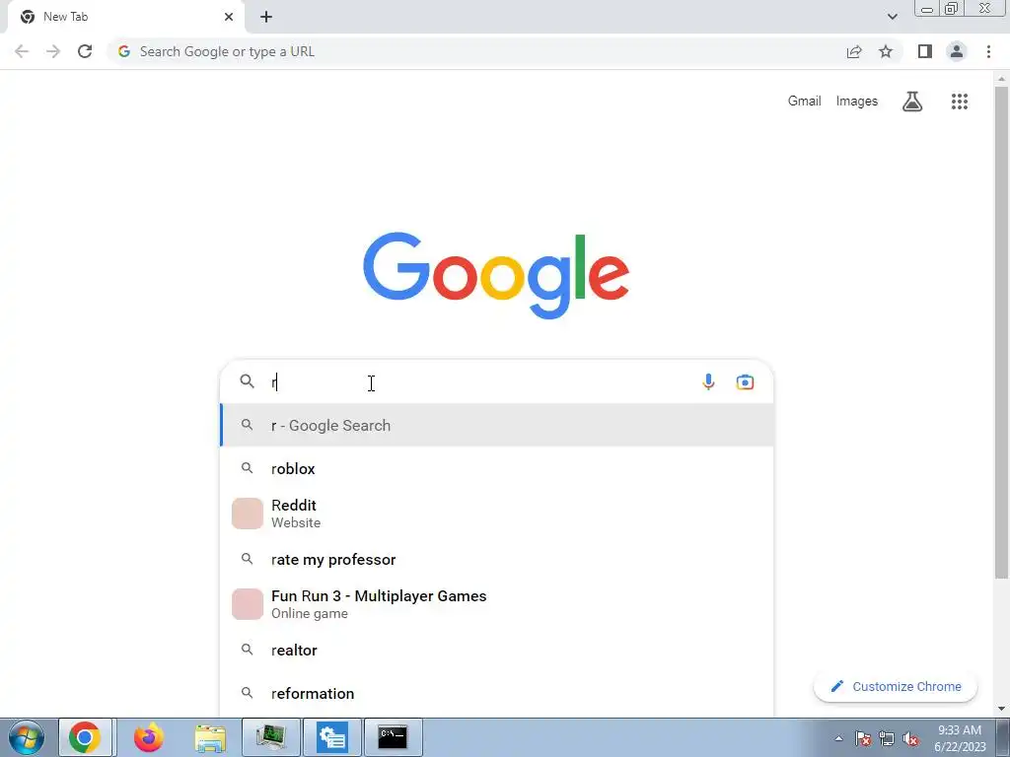This screenshot has width=1010, height=757.
Task: Open the command prompt taskbar icon
Action: [x=393, y=737]
